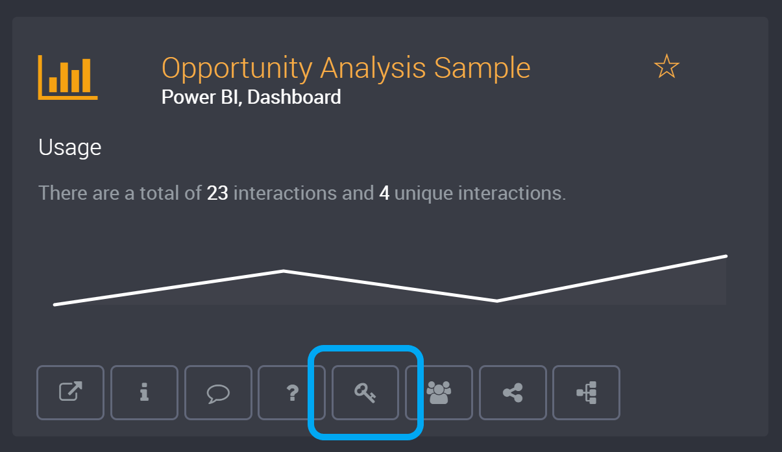Click the leftmost start of usage line

tap(55, 305)
